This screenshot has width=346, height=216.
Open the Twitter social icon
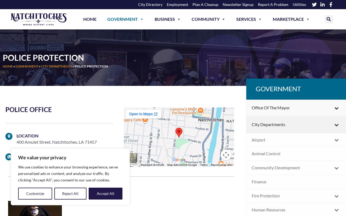coord(314,5)
